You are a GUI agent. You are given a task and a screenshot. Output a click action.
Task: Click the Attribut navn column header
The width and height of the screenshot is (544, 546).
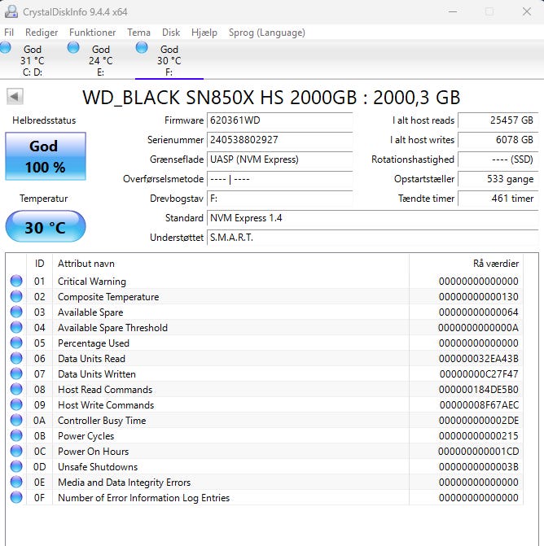tap(230, 264)
